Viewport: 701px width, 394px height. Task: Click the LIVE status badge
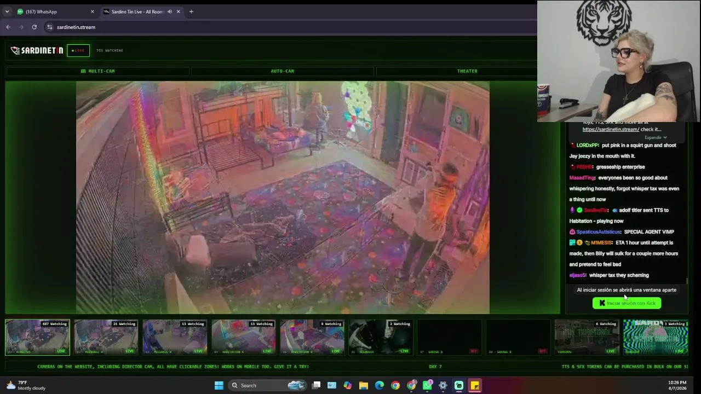pos(78,50)
